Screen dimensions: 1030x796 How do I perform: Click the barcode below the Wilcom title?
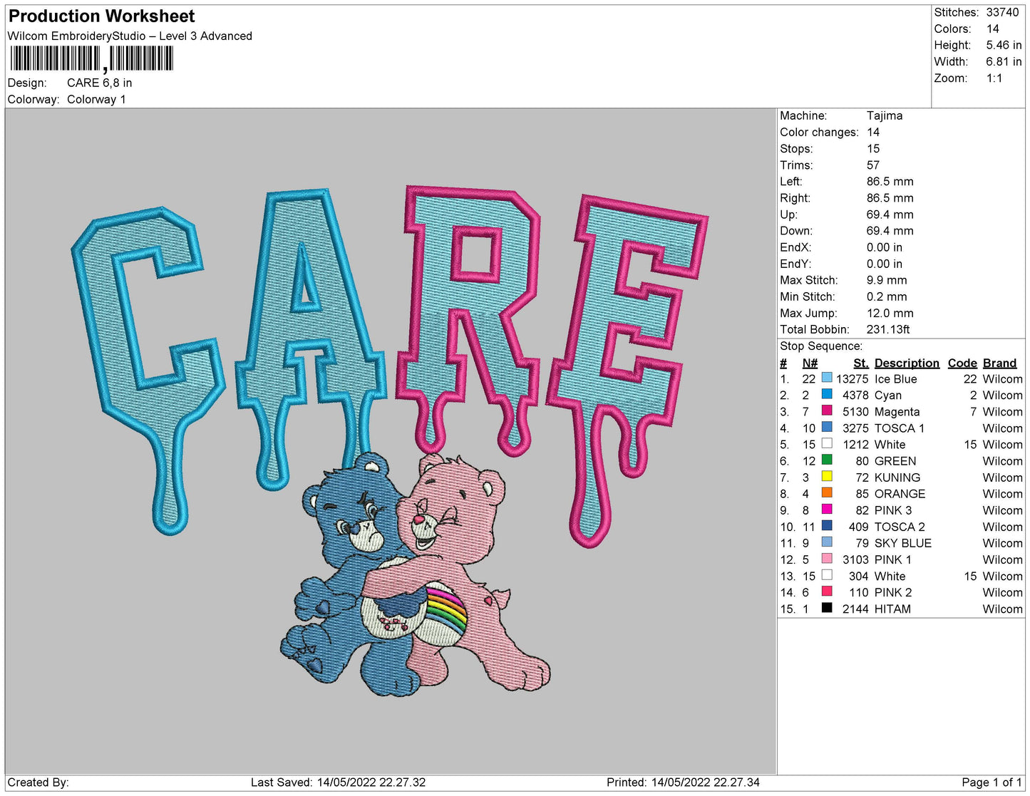91,59
